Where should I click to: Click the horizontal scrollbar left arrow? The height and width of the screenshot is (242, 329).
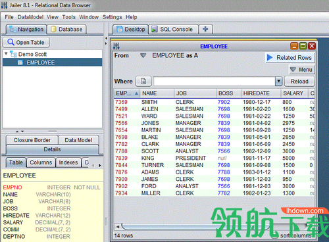click(118, 227)
